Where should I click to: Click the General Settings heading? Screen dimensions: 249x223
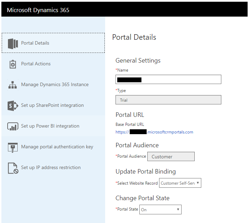[x=138, y=61]
